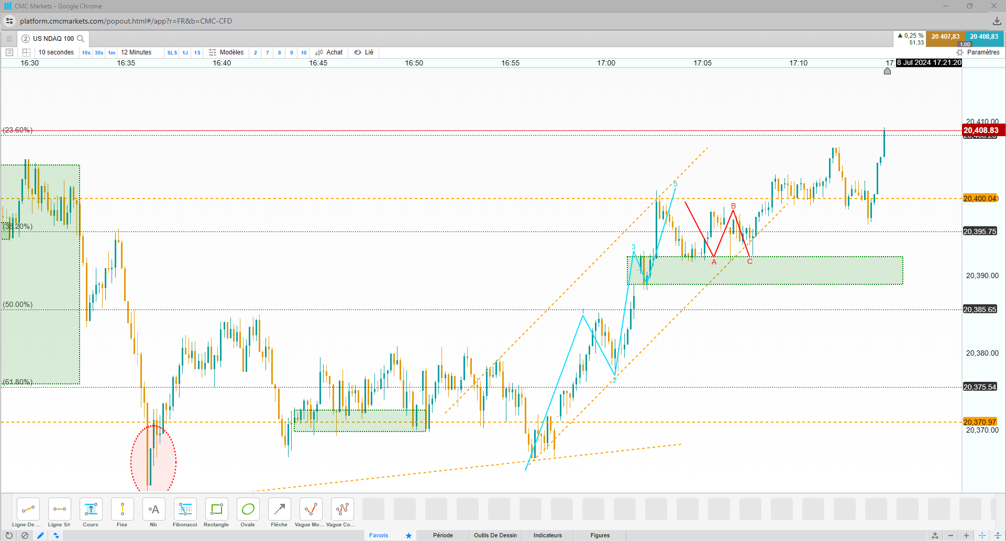Select the Cours price level tool
The height and width of the screenshot is (541, 1006).
(91, 513)
